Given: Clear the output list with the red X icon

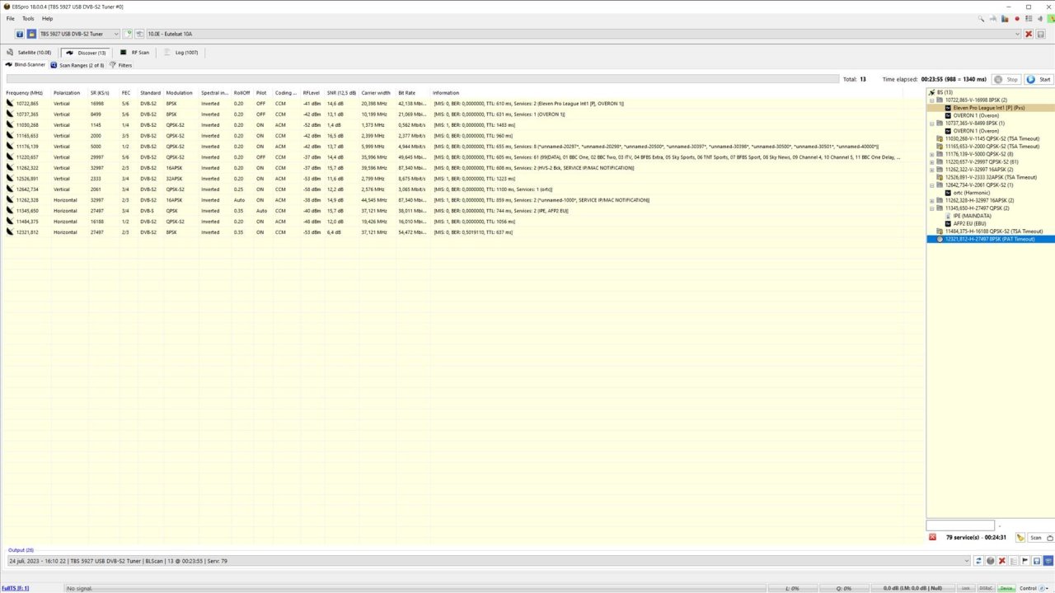Looking at the screenshot, I should click(x=1001, y=561).
